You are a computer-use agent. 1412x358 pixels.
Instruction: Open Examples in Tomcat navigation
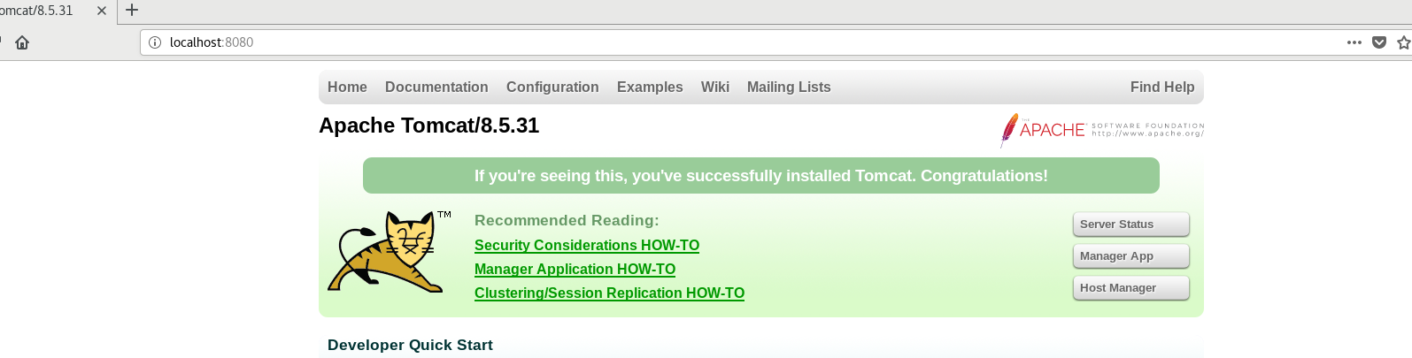click(x=650, y=87)
